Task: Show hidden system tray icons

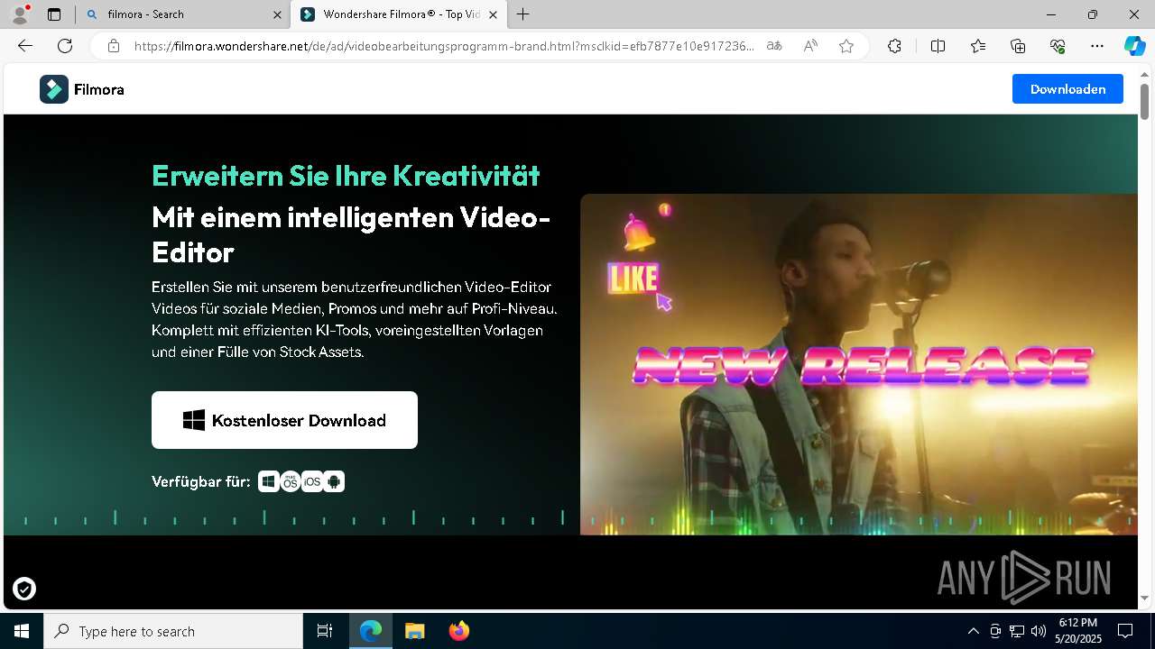Action: point(973,631)
